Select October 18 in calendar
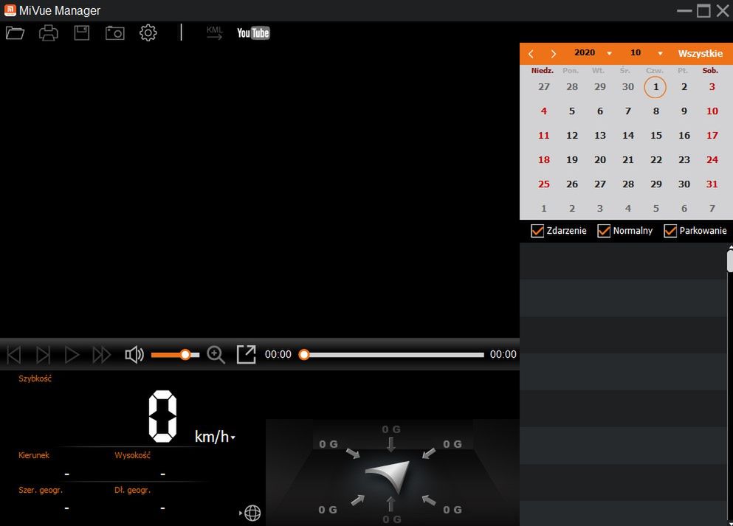The height and width of the screenshot is (526, 733). pyautogui.click(x=544, y=160)
